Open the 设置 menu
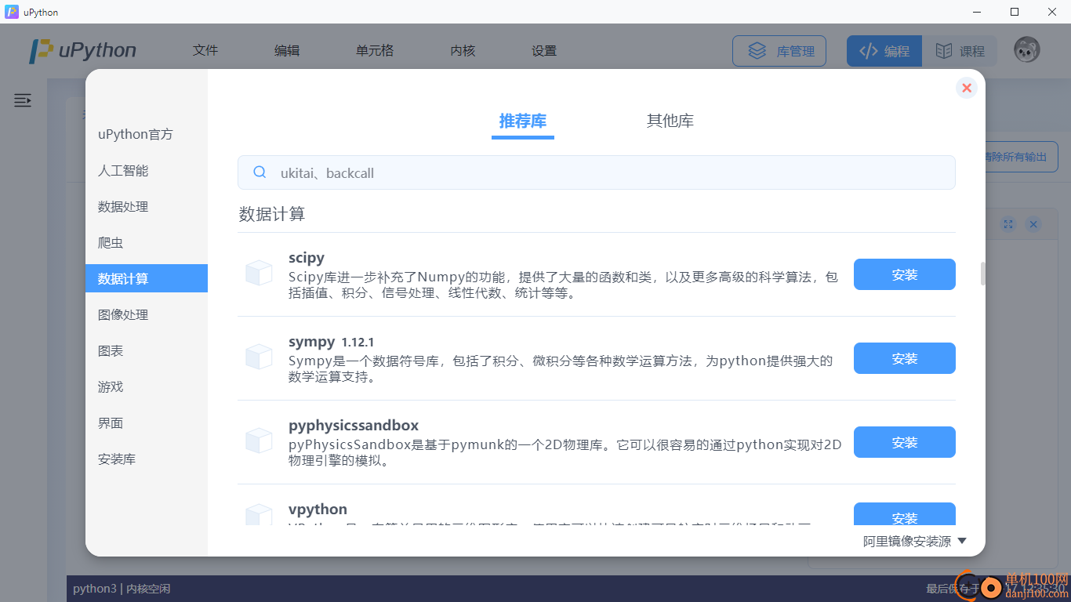1071x602 pixels. [544, 50]
